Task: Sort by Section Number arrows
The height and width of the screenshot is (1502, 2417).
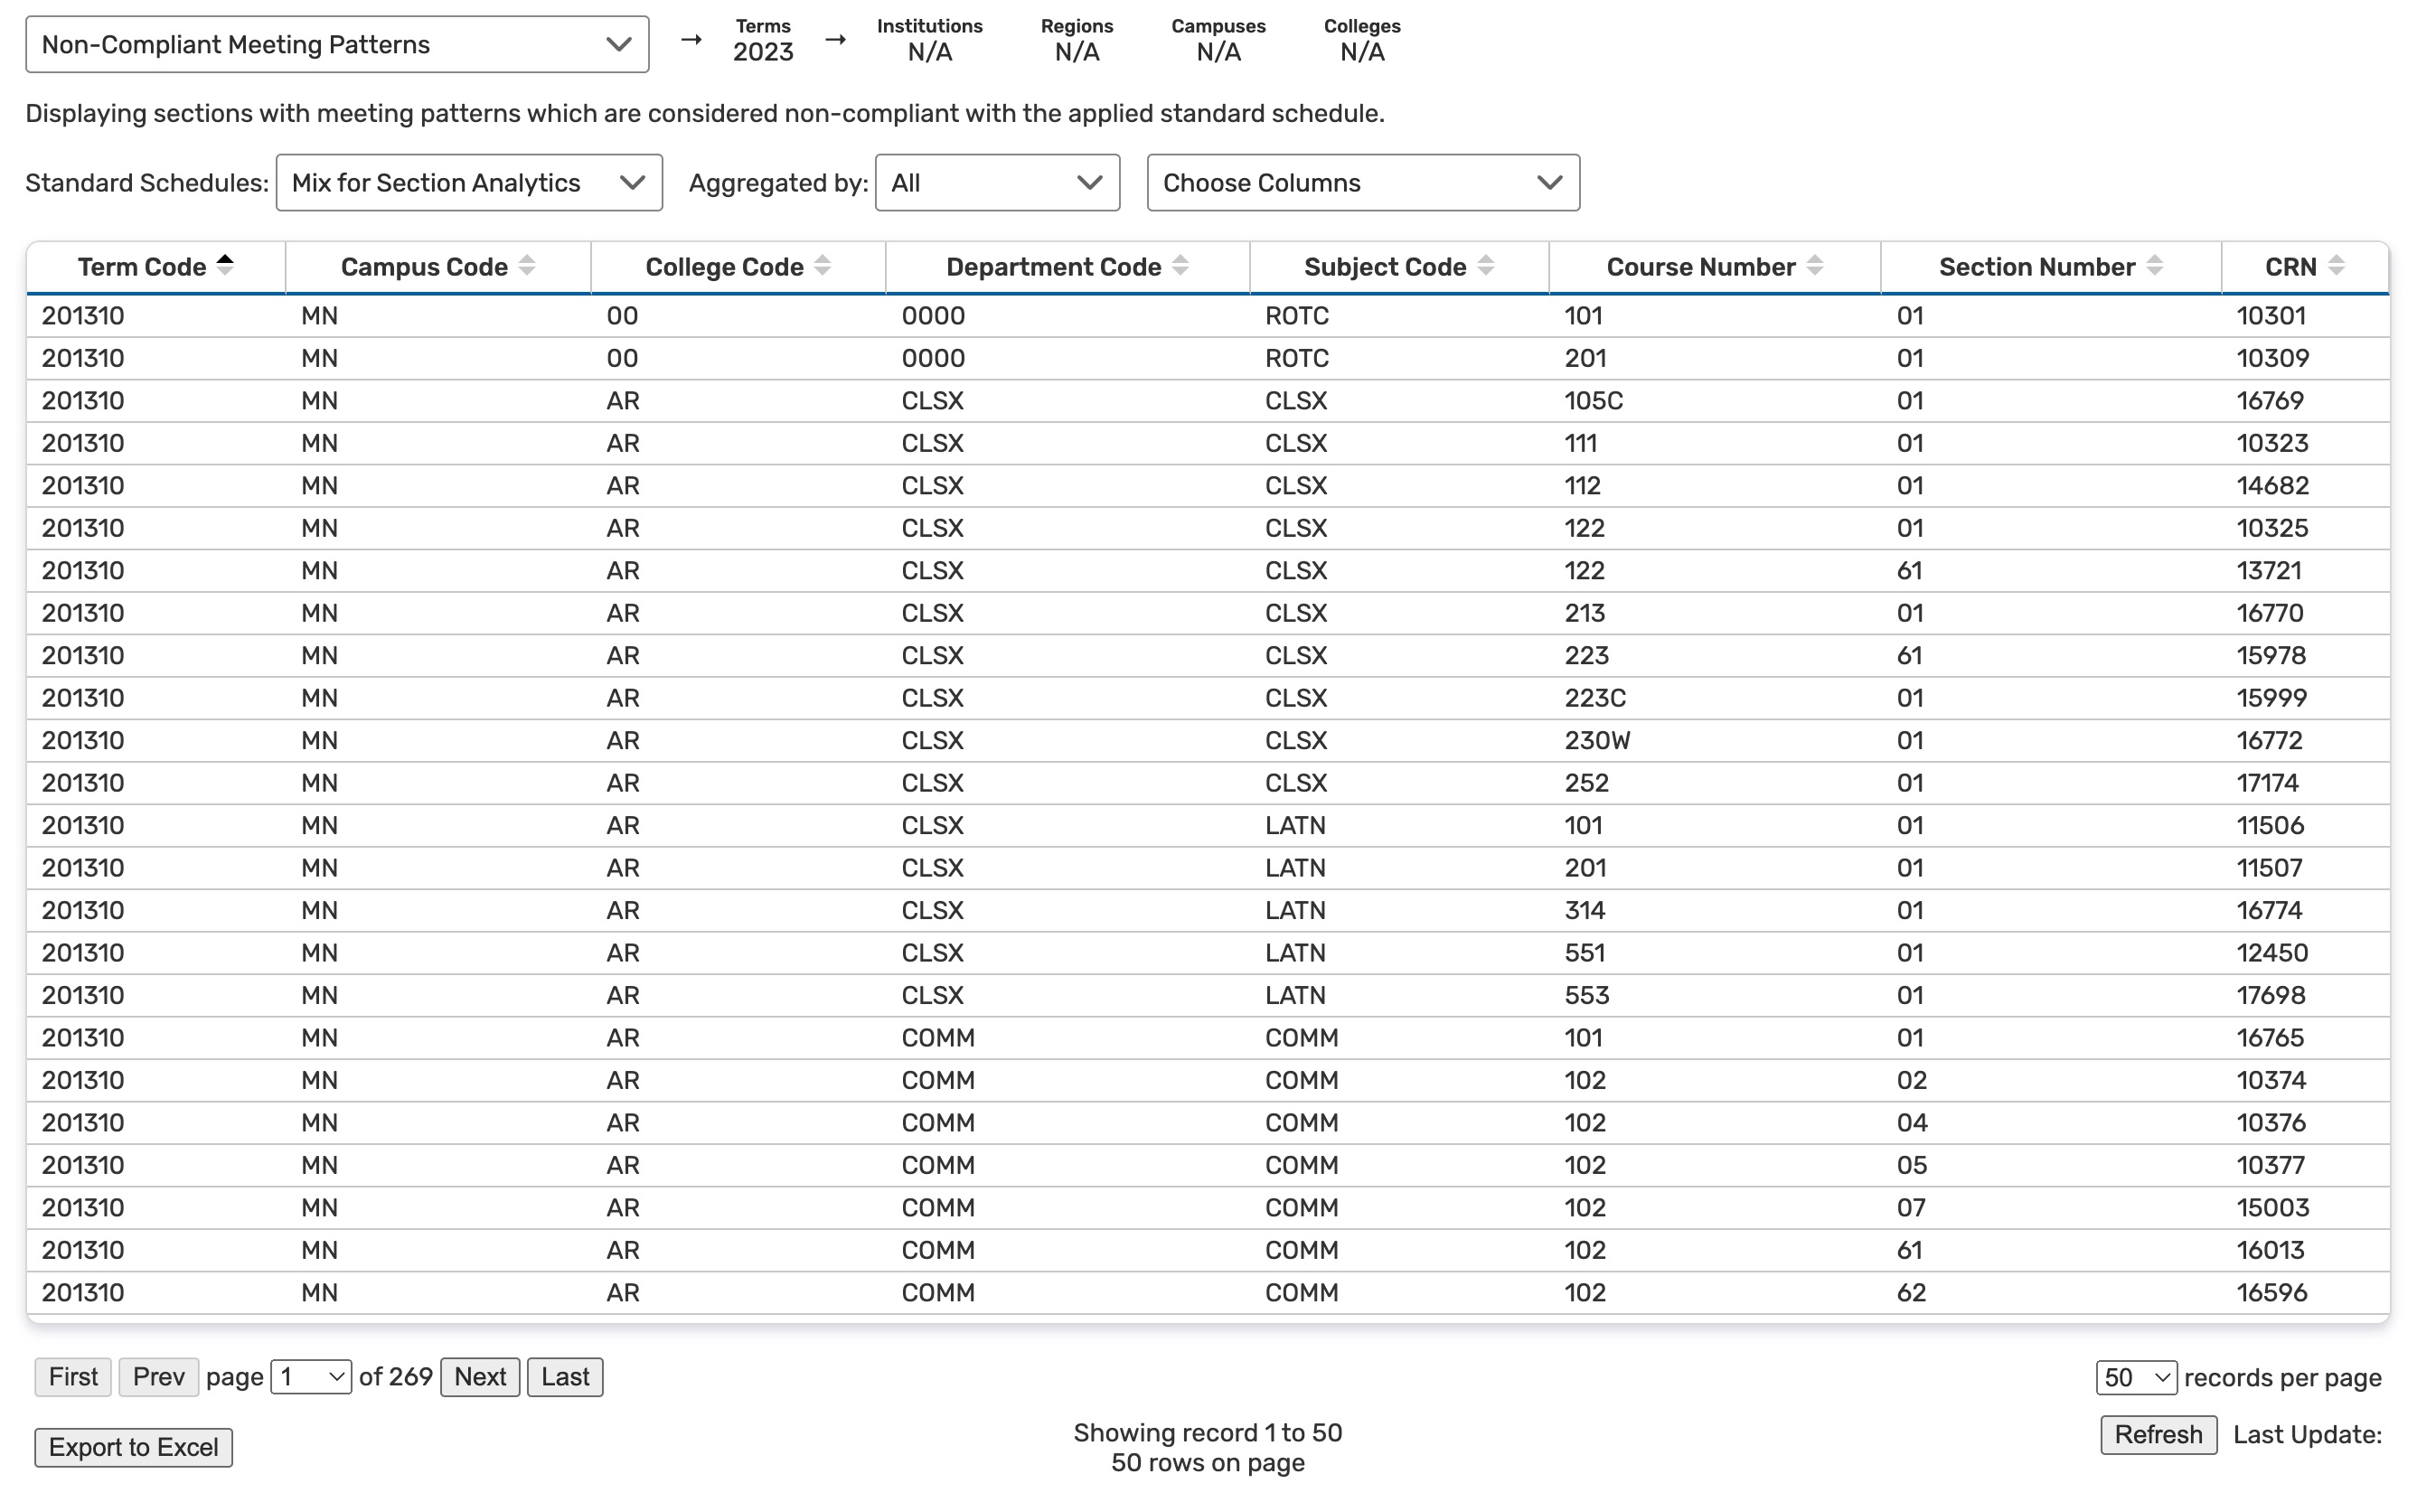Action: click(x=2154, y=265)
